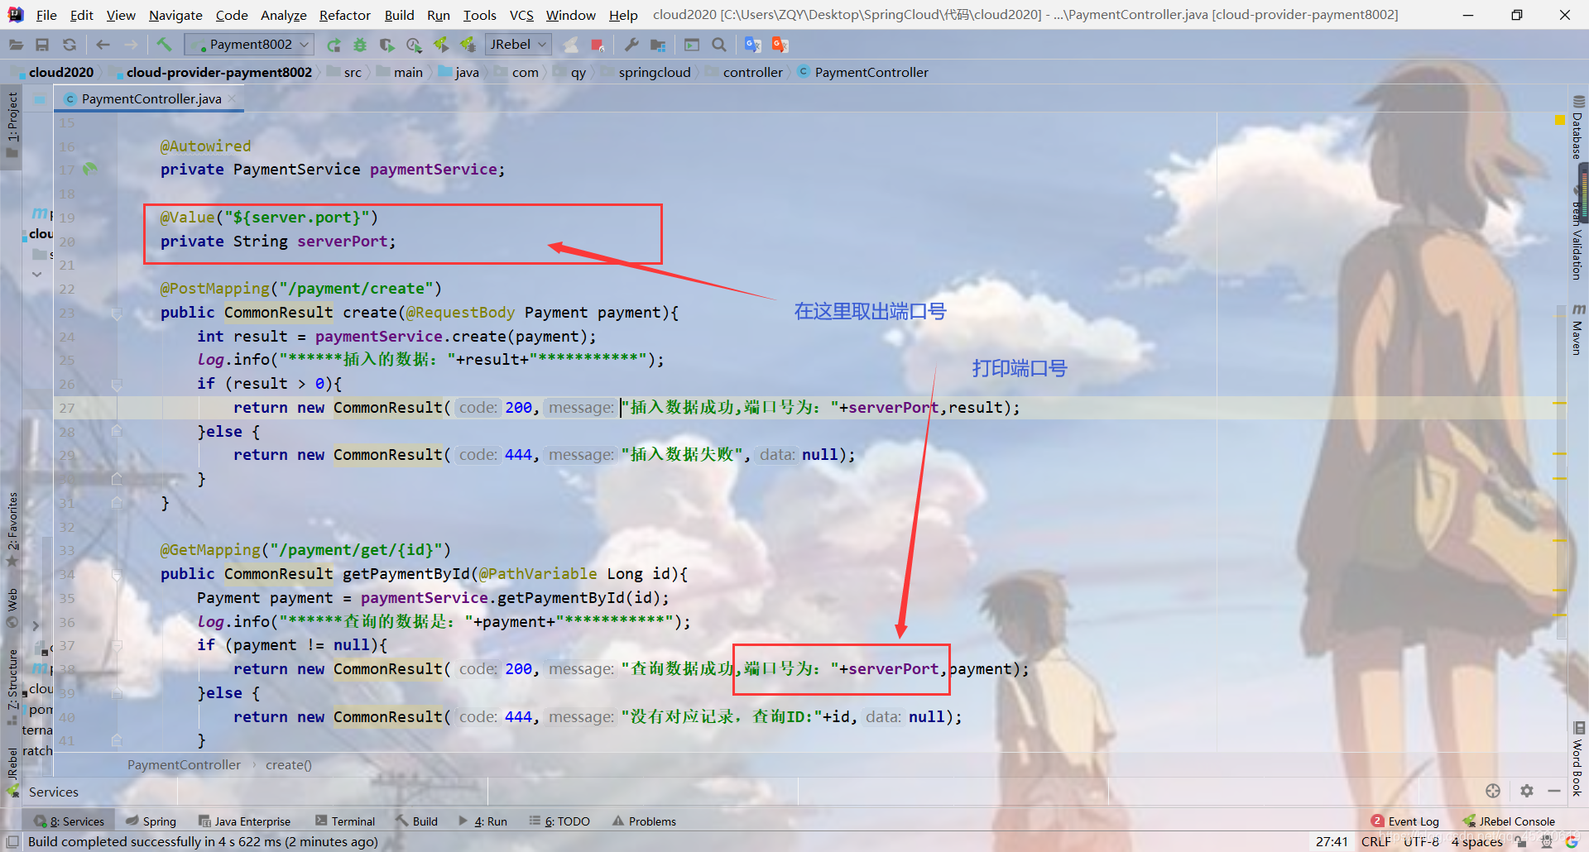
Task: Toggle tool window quick-access icon in status bar
Action: [x=12, y=841]
